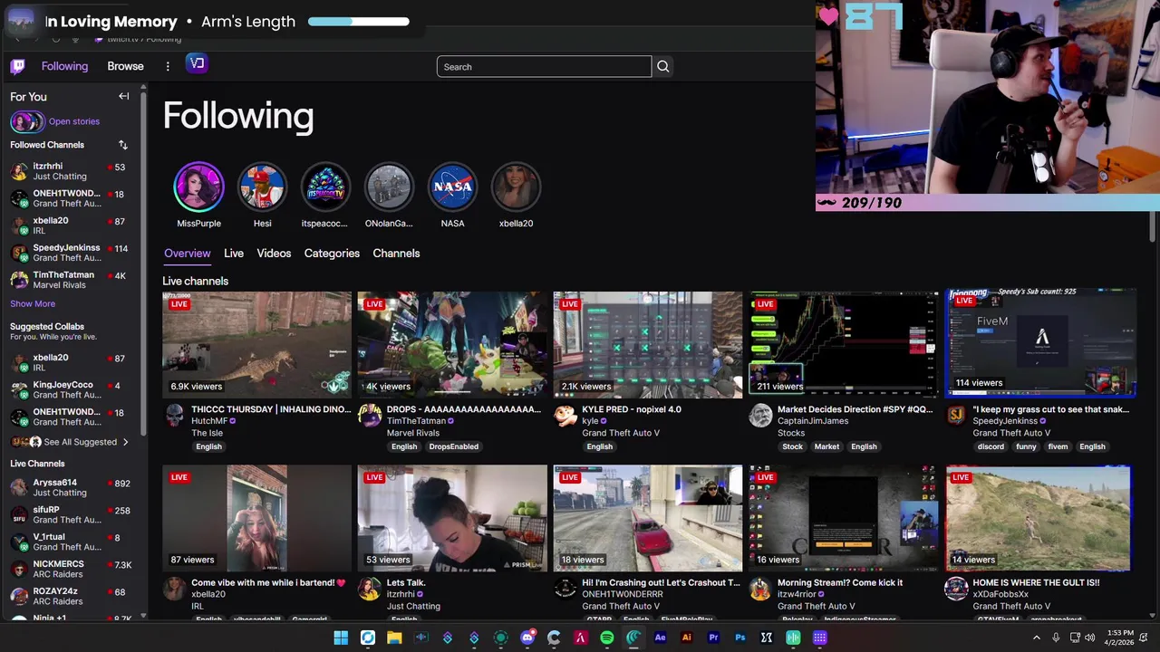Open the purple extension icon beside Browse

click(198, 63)
